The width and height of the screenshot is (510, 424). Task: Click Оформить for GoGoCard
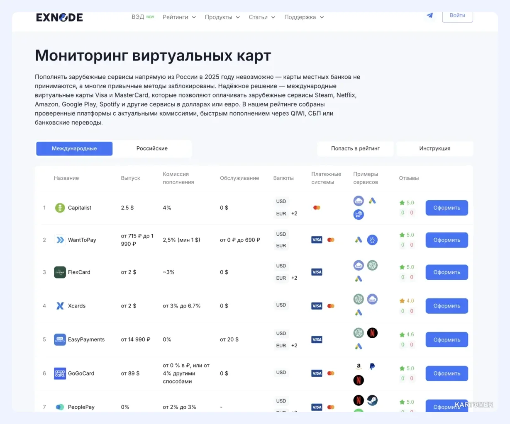pos(447,373)
